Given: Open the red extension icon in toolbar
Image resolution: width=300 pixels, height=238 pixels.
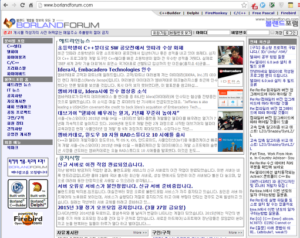Looking at the screenshot, I should coord(254,5).
